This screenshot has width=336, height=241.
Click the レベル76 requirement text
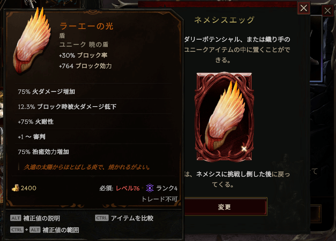point(128,188)
